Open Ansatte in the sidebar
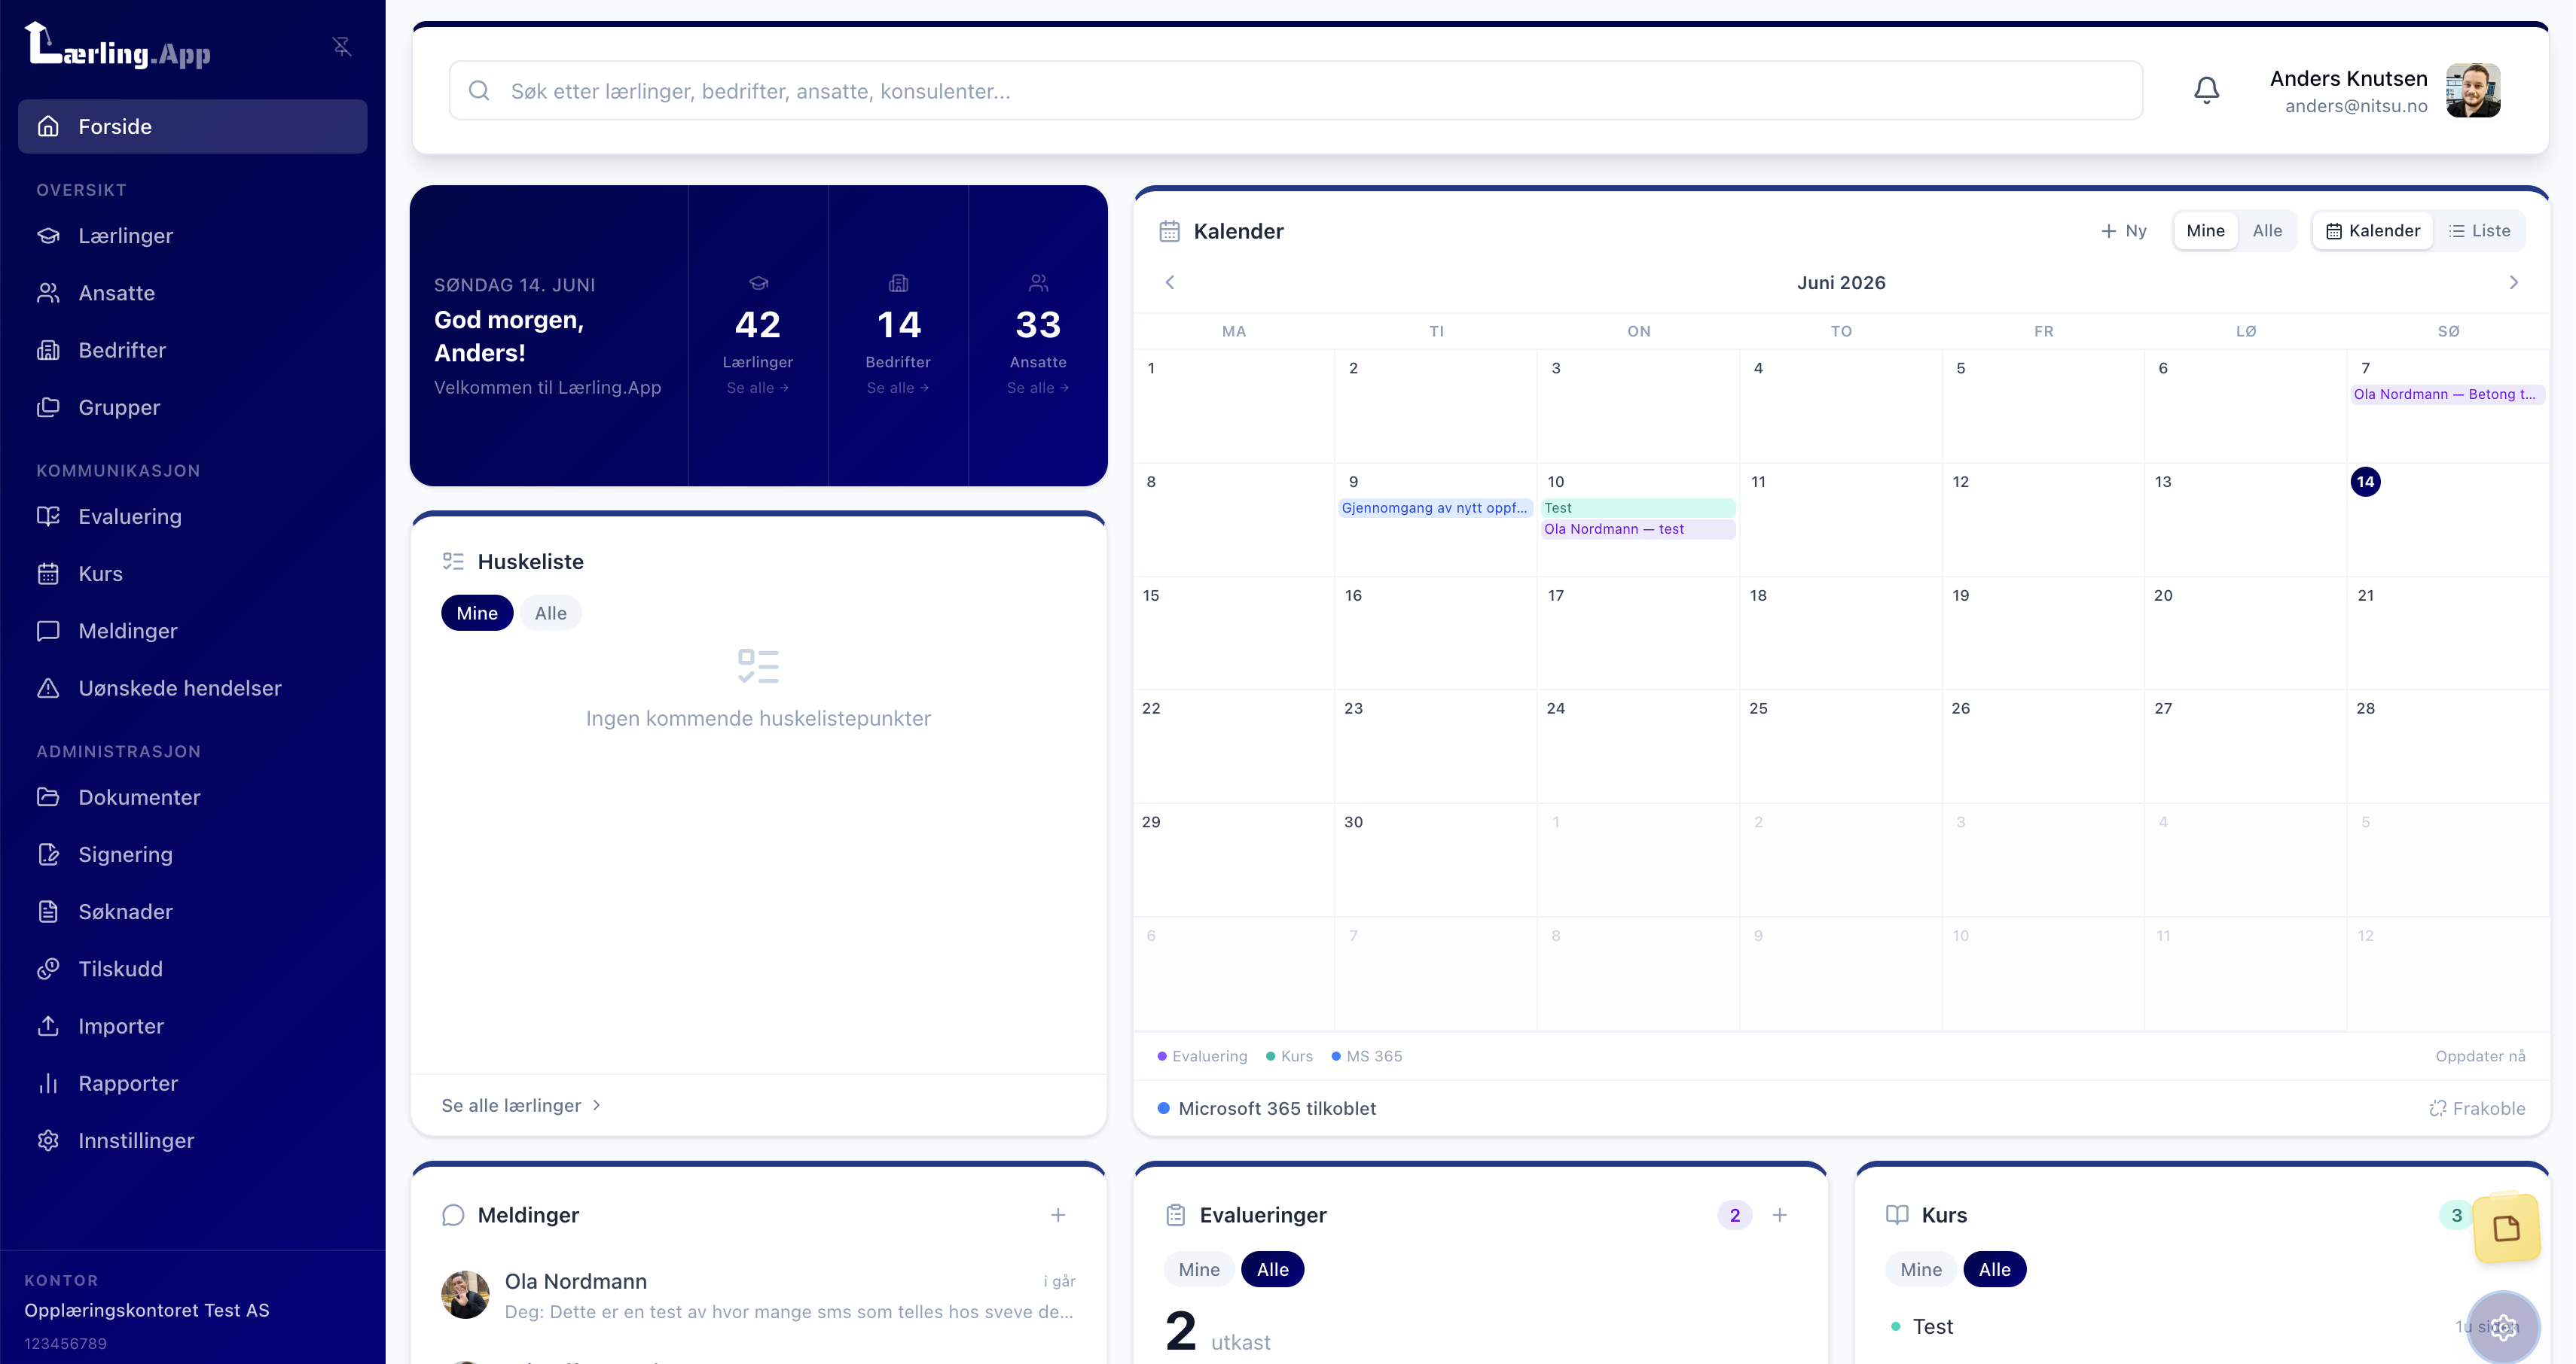 pos(192,293)
